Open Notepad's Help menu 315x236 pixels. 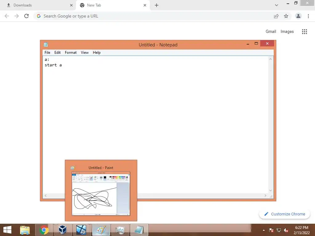pyautogui.click(x=97, y=53)
